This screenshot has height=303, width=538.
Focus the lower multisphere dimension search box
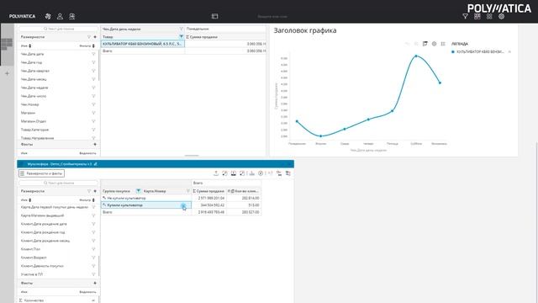[58, 183]
